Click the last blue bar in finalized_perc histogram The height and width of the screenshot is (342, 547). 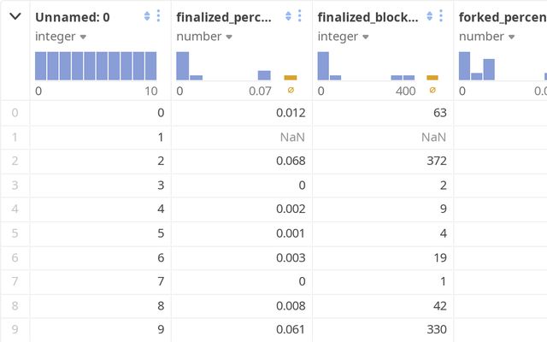[x=264, y=75]
